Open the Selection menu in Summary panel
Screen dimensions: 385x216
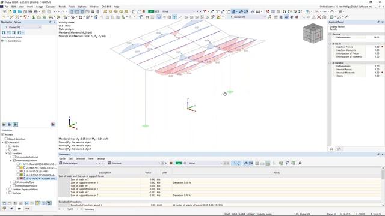[80, 158]
